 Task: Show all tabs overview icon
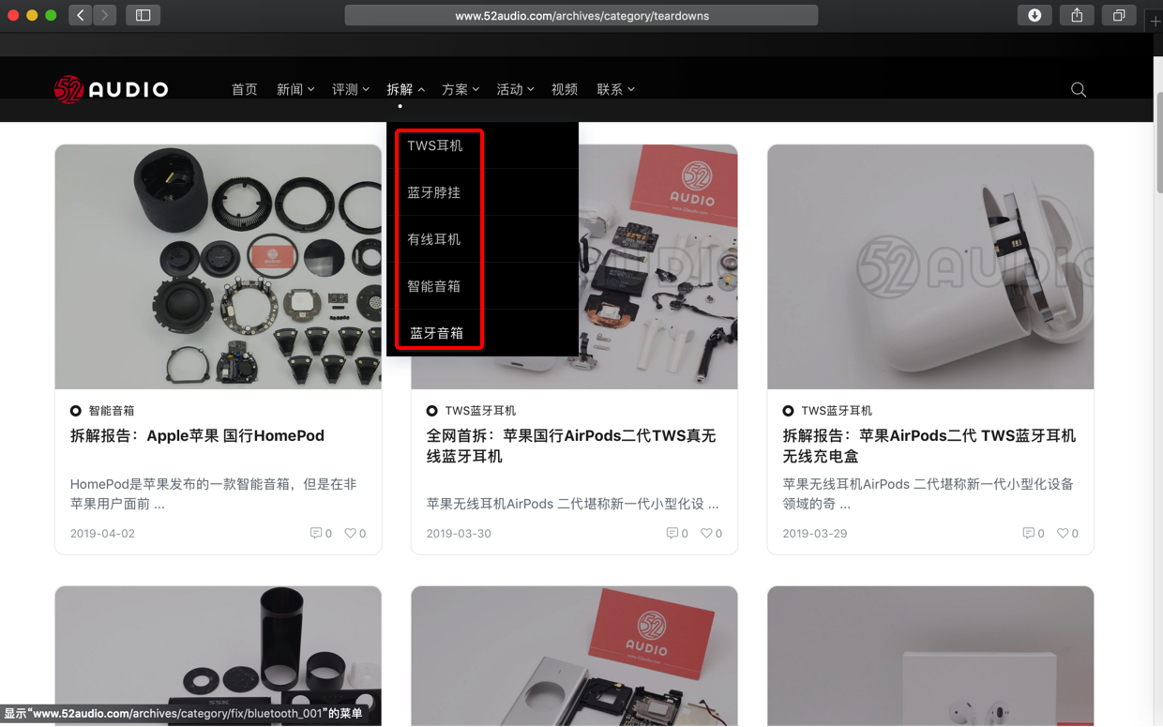1119,15
